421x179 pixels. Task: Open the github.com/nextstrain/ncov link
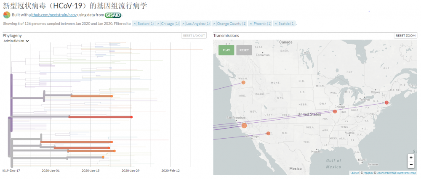[x=53, y=15]
